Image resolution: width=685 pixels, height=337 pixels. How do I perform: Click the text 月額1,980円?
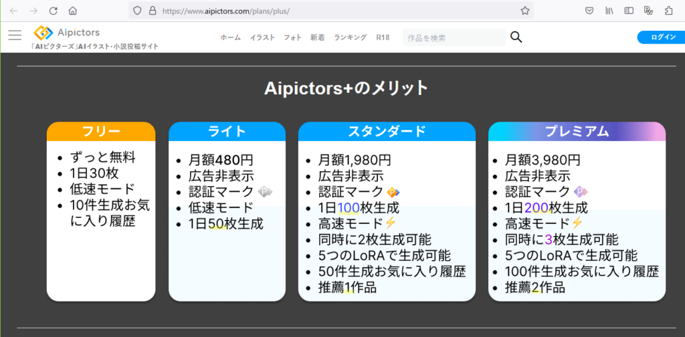355,160
